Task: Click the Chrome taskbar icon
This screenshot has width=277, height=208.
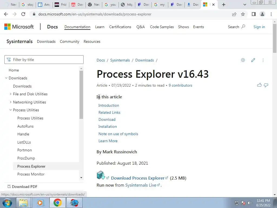Action: click(x=57, y=203)
